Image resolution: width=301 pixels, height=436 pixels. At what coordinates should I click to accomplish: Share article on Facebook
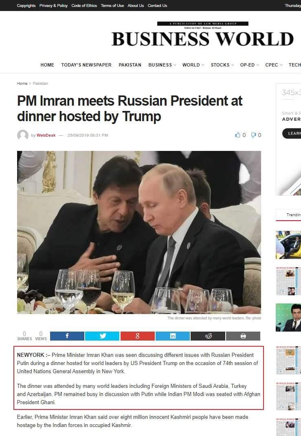[x=67, y=336]
